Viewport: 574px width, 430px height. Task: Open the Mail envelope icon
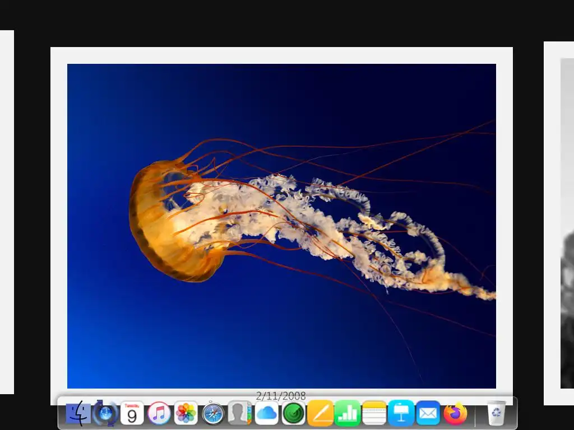[x=428, y=413]
